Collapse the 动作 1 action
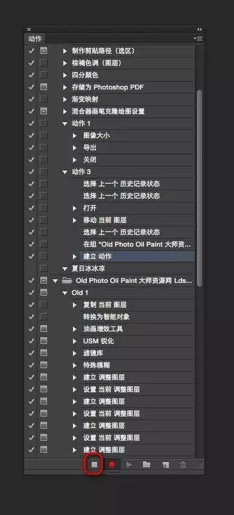This screenshot has height=515, width=234. [65, 123]
